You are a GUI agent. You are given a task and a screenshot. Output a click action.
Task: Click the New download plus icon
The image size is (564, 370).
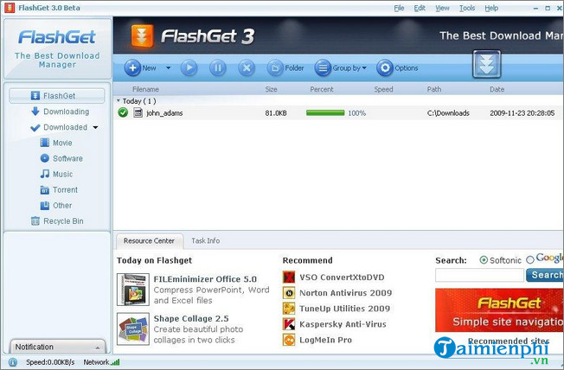click(132, 67)
